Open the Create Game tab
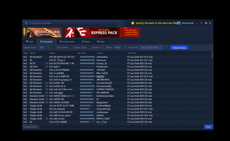Viewport: 230px width, 141px height. [67, 42]
